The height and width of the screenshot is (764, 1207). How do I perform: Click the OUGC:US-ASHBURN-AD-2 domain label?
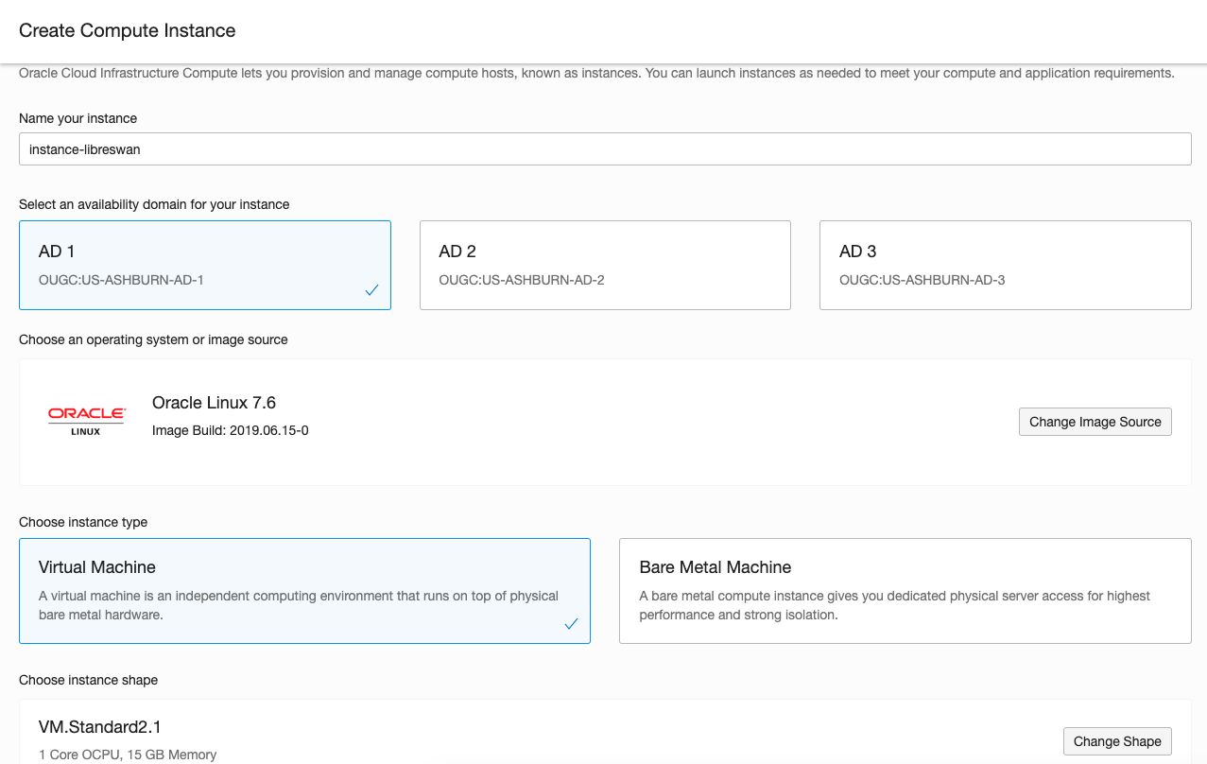click(522, 280)
